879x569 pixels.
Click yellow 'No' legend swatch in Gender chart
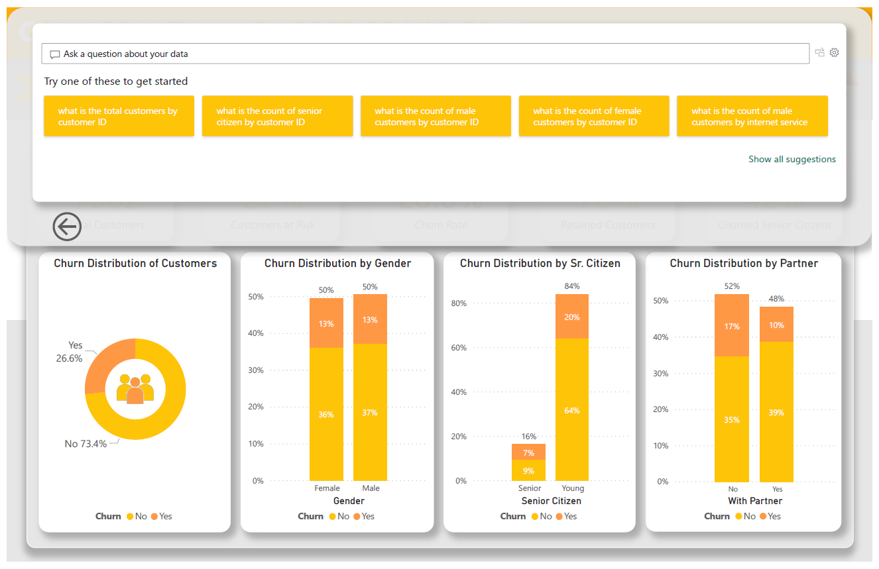[332, 516]
